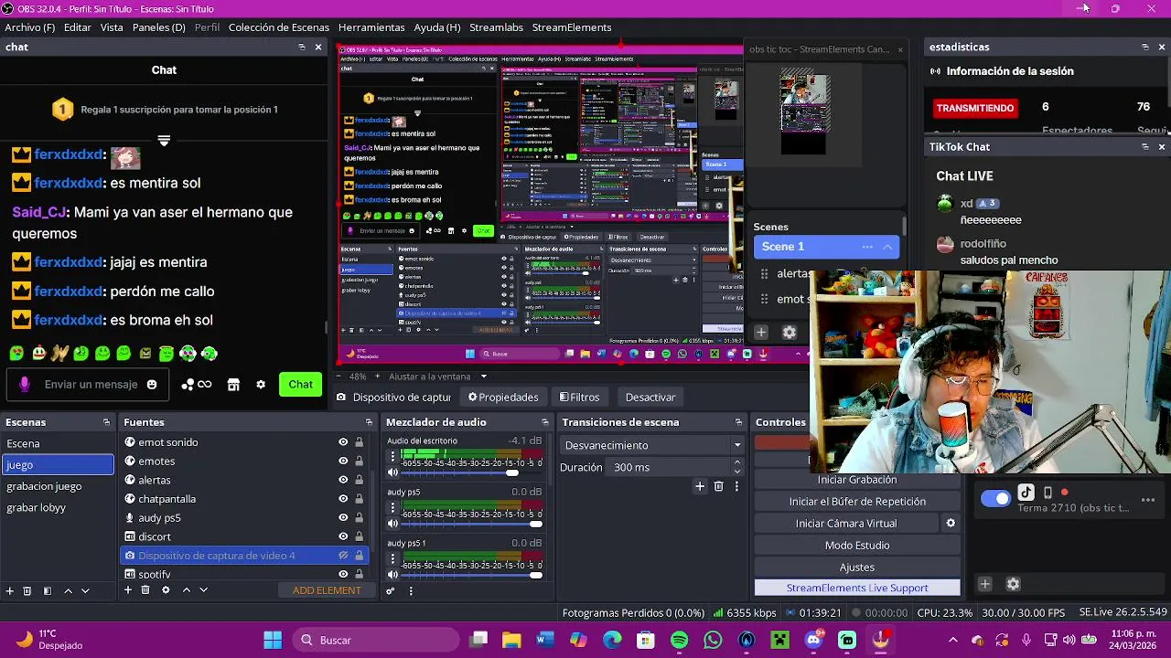Click the channel points store icon

pyautogui.click(x=233, y=385)
